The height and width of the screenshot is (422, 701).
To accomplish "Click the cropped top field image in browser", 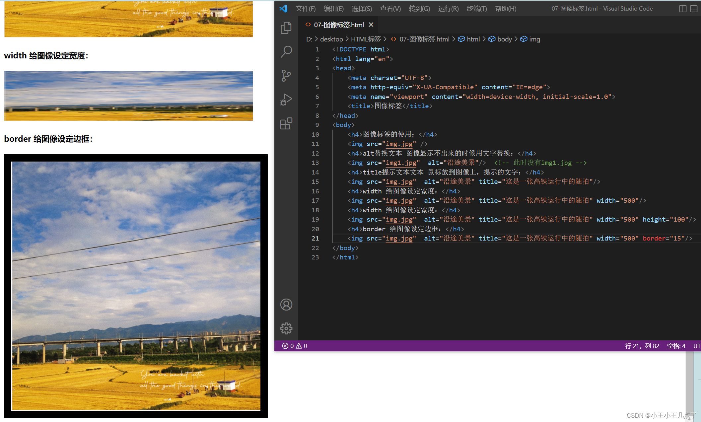I will 128,19.
